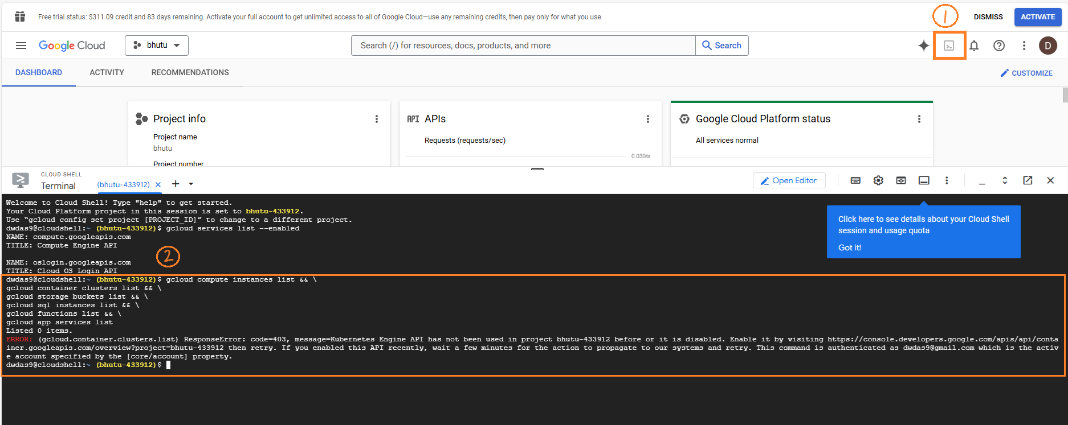
Task: Click the Cloud Shell panel resize handle
Action: [537, 169]
